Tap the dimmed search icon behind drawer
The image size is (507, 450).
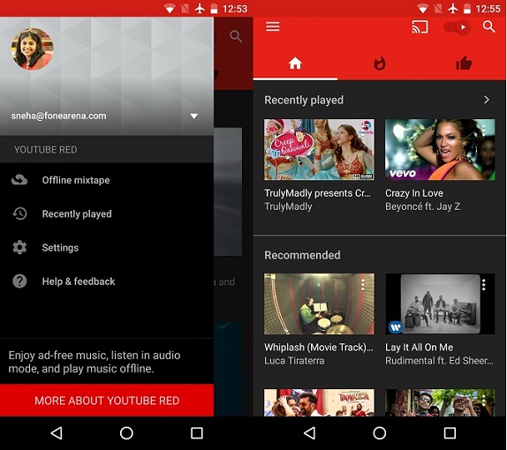tap(235, 36)
